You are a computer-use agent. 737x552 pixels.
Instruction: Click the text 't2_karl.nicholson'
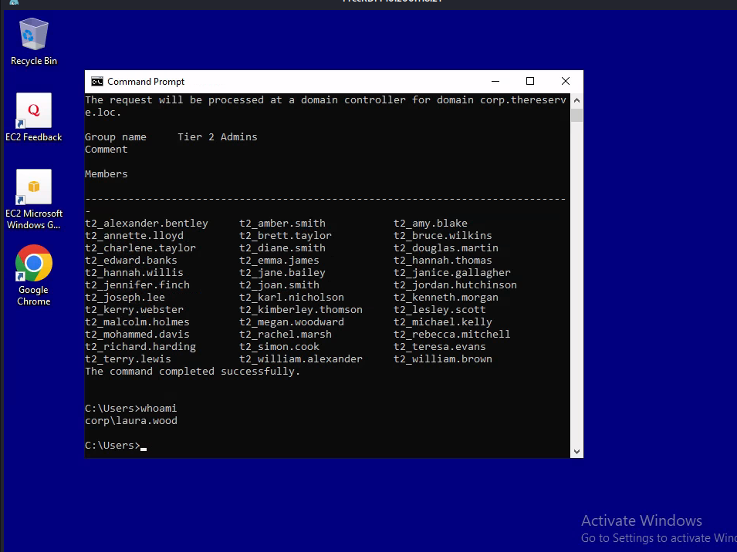tap(292, 298)
